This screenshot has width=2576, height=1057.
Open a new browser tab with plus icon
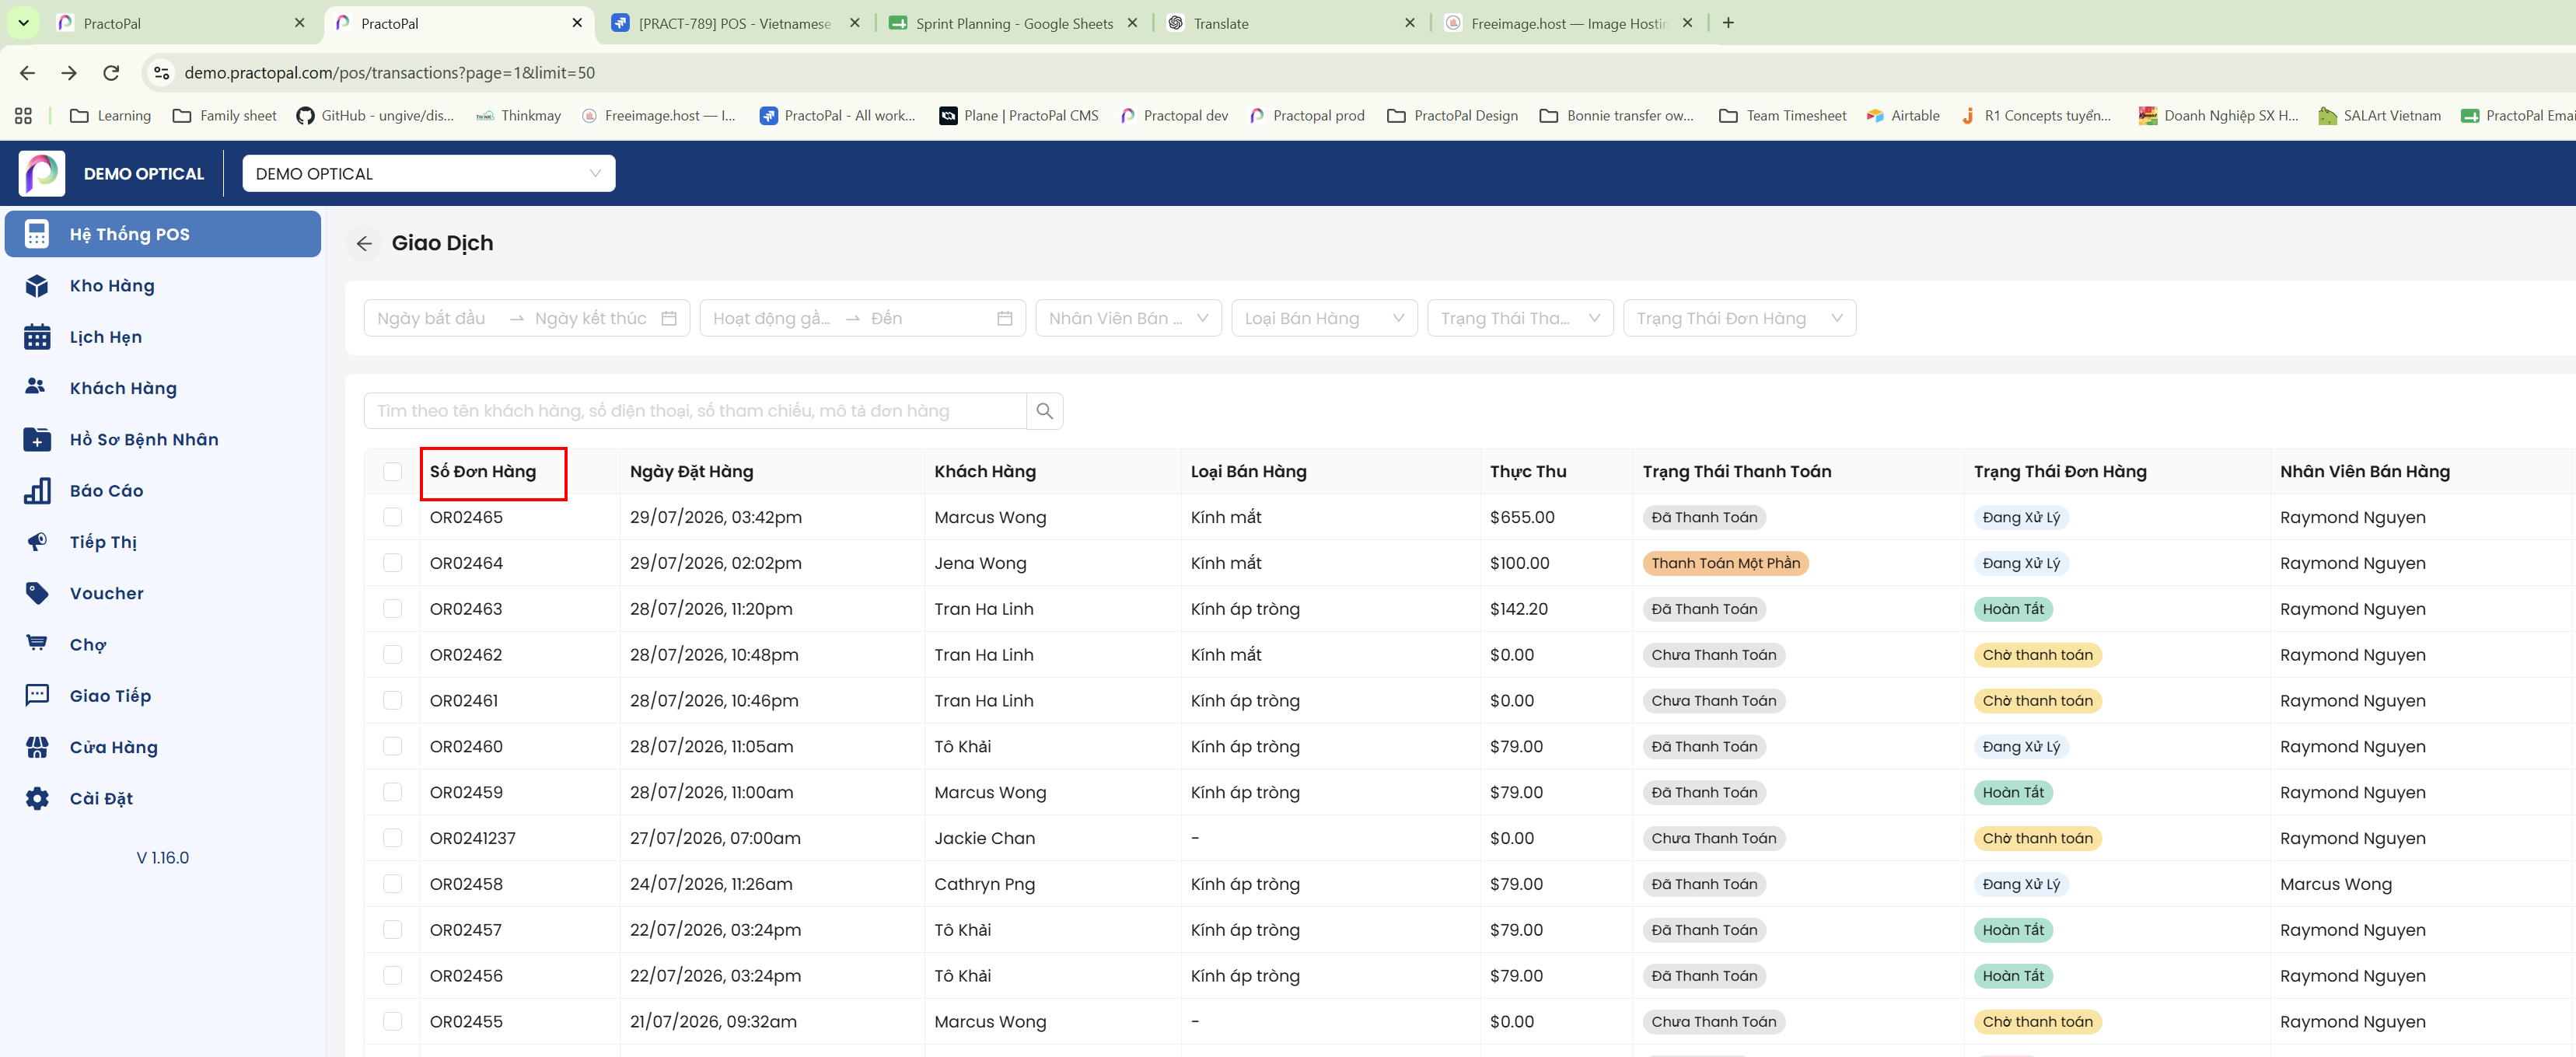click(x=1728, y=23)
